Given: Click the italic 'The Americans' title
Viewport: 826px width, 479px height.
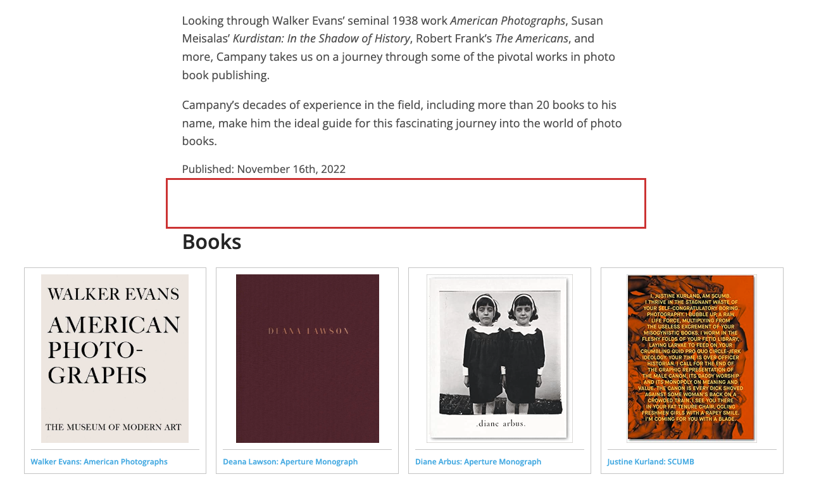Looking at the screenshot, I should [x=532, y=39].
